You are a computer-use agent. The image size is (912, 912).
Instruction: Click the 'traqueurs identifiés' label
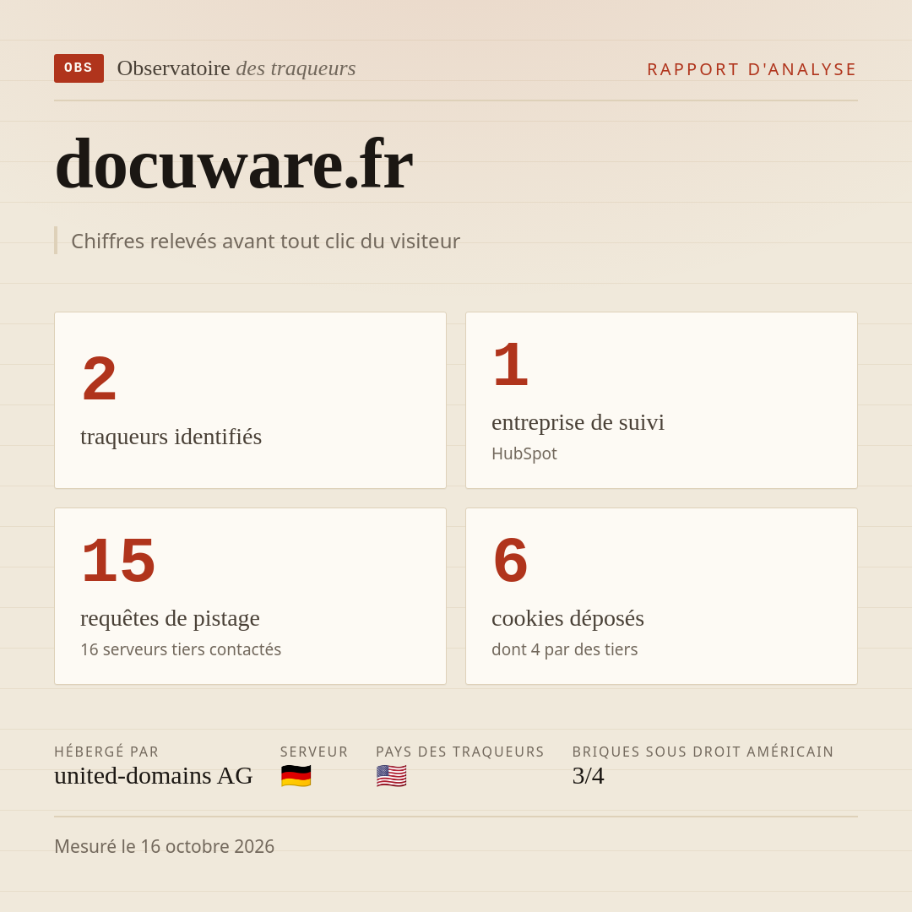point(171,437)
